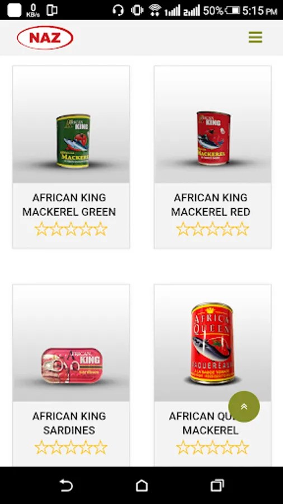
Task: Give African King Mackerel Green five stars
Action: tap(101, 229)
